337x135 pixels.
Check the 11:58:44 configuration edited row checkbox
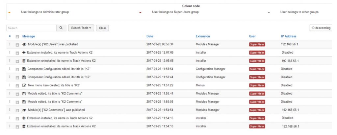coord(17,78)
